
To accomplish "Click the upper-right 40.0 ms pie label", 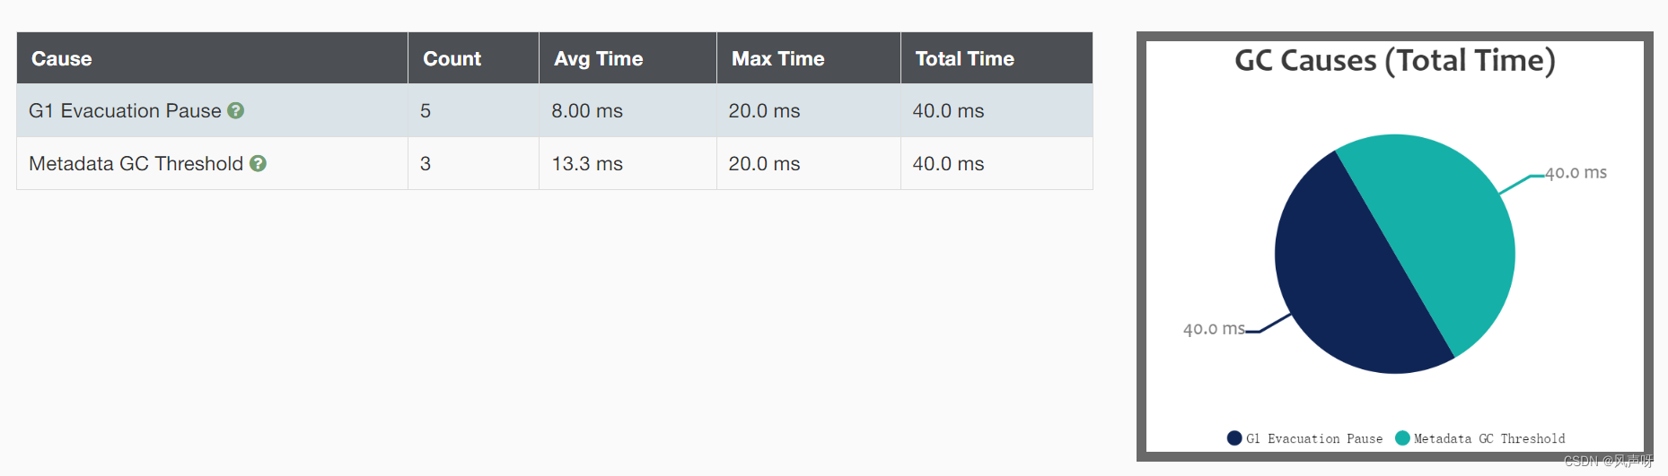I will (1576, 172).
